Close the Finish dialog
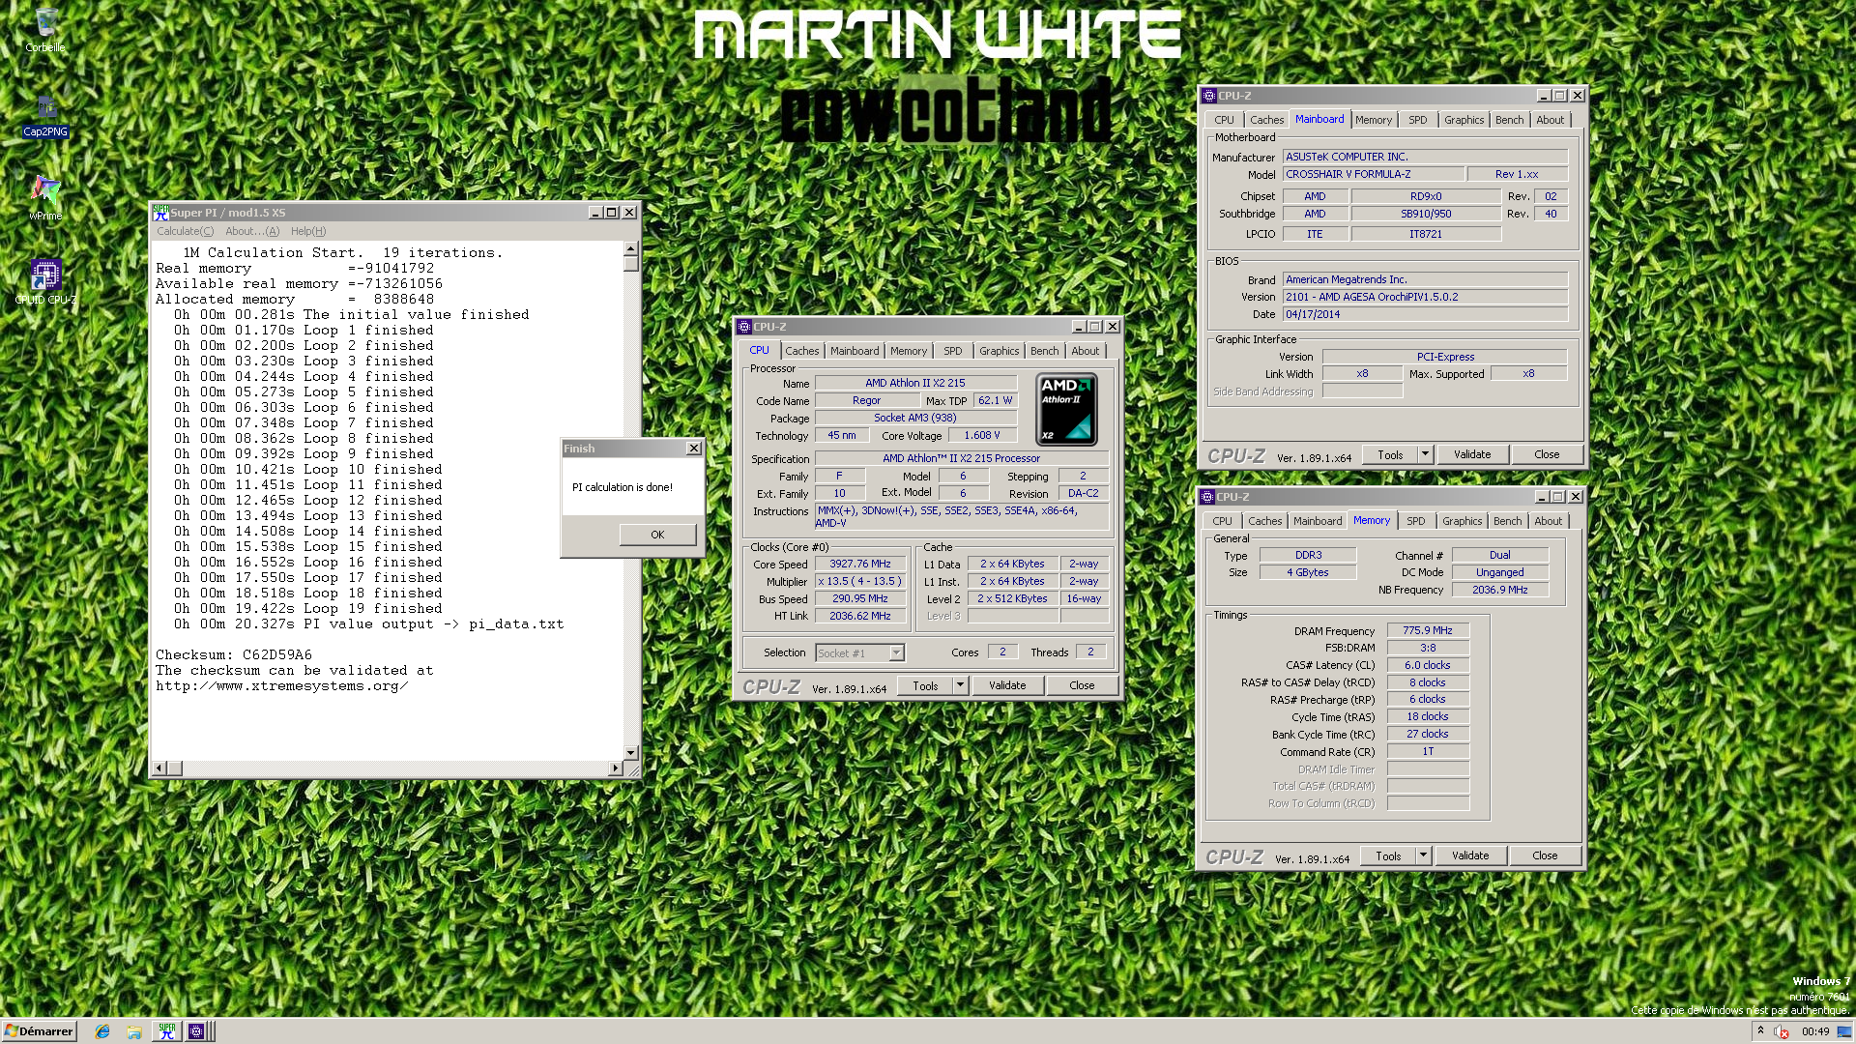The image size is (1856, 1044). [x=693, y=449]
